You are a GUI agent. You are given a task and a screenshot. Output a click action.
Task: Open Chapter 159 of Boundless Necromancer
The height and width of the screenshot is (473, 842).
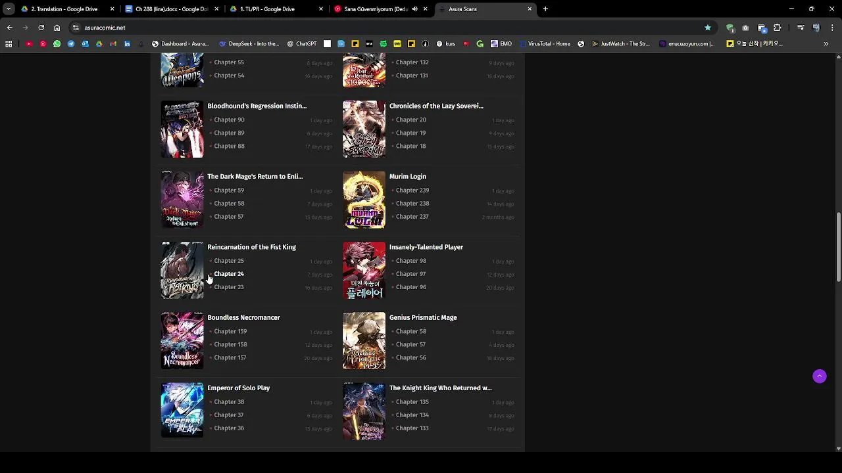pos(230,331)
